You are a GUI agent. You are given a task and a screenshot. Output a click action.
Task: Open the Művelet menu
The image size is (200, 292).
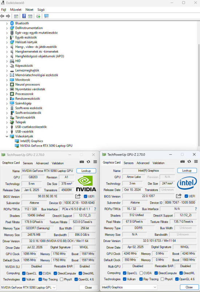click(x=16, y=10)
